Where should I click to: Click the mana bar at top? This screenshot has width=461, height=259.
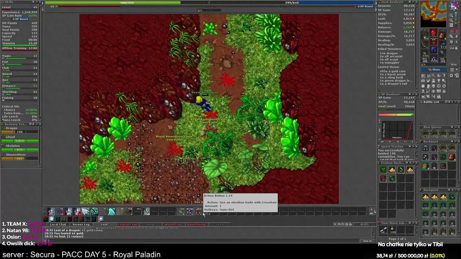tap(292, 3)
